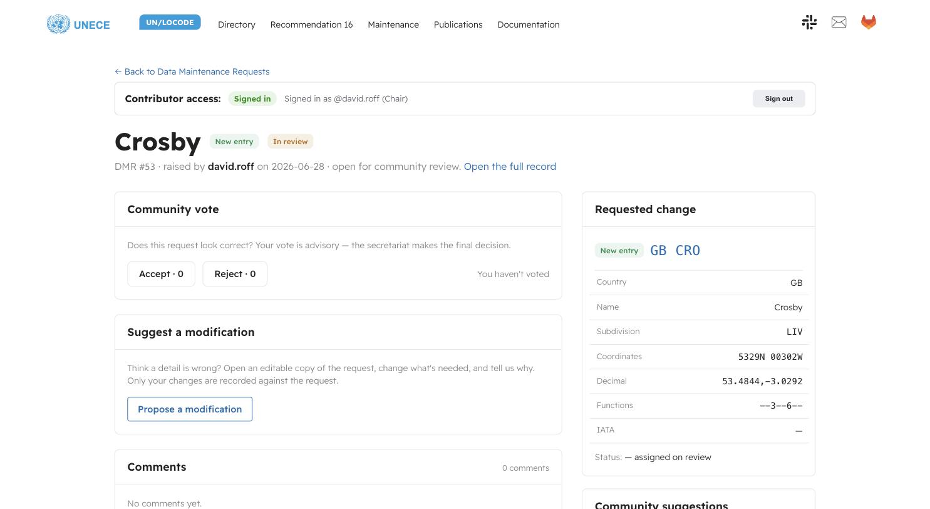930x509 pixels.
Task: Vote Accept on this request
Action: point(161,274)
